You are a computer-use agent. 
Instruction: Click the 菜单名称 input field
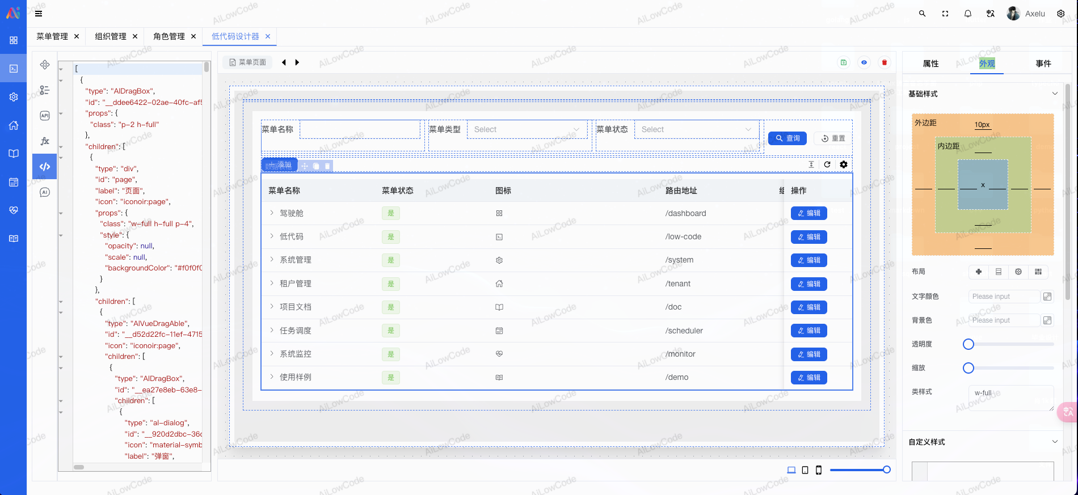coord(360,129)
